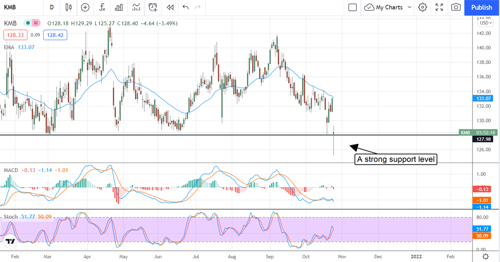Click the red 128.33 sell price button
This screenshot has width=500, height=262.
click(14, 35)
